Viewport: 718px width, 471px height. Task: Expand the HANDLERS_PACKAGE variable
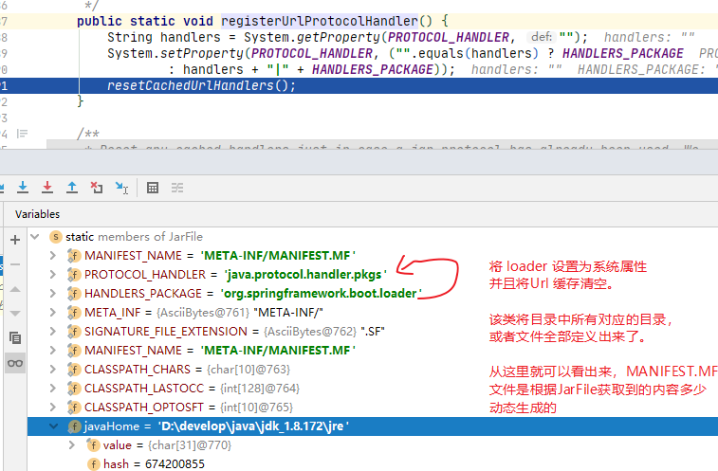click(53, 294)
